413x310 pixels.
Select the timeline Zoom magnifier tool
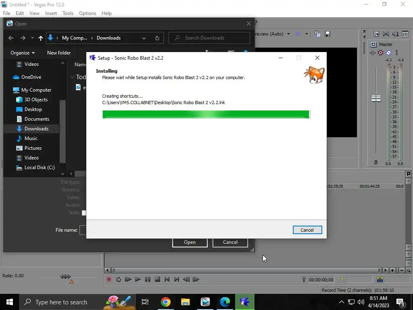408,270
